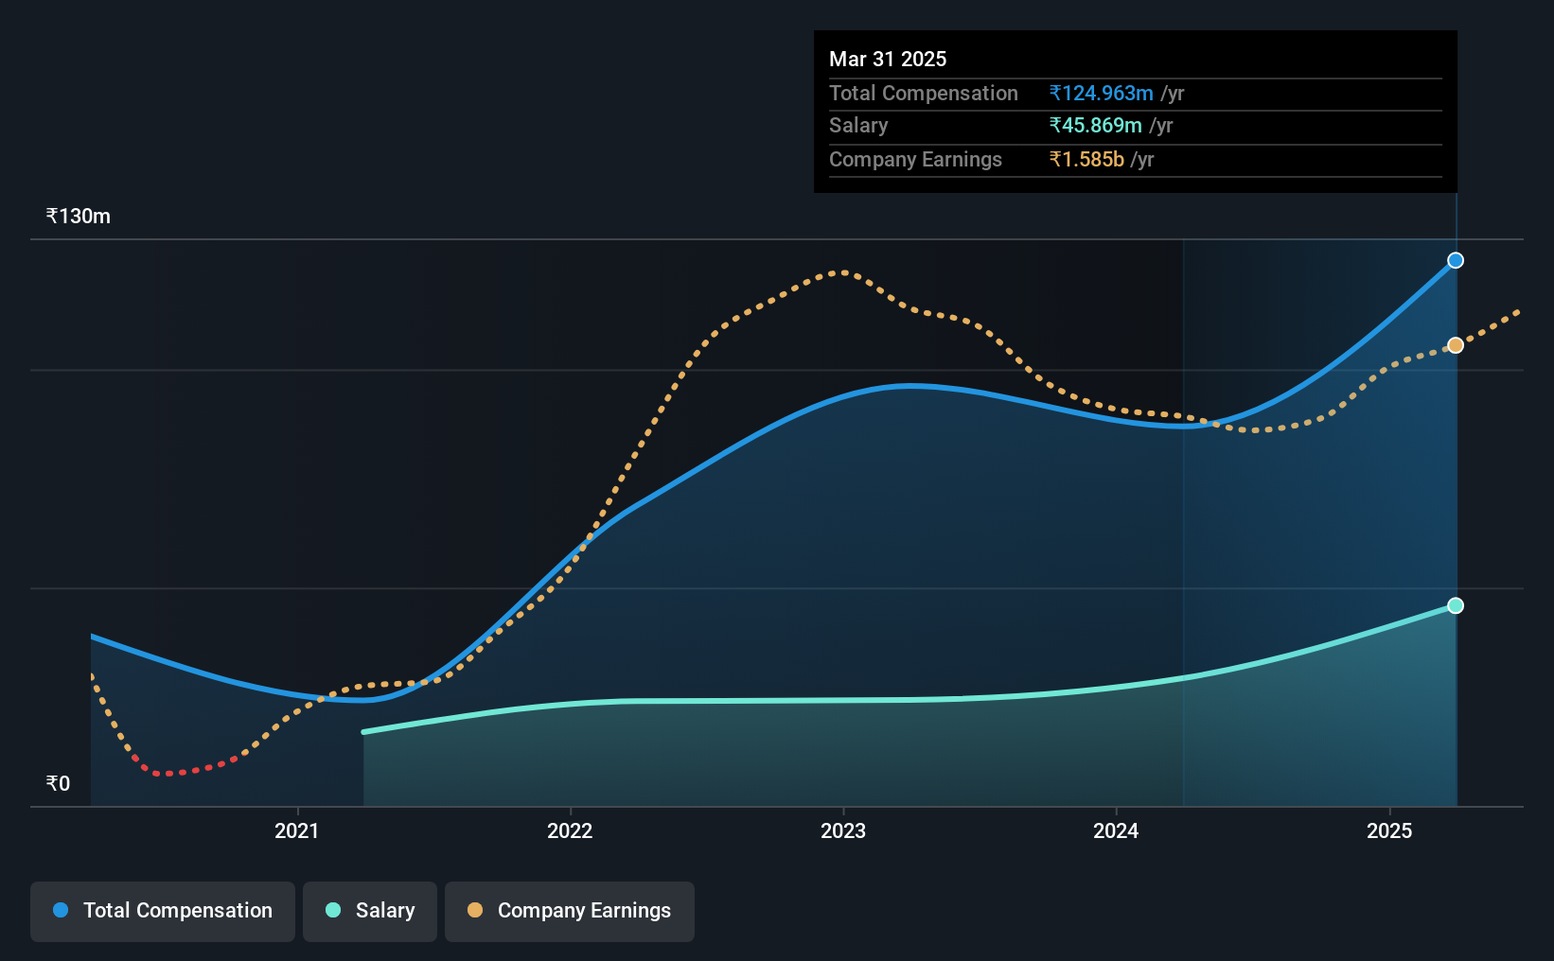Click the Company Earnings tooltip row label

[915, 159]
